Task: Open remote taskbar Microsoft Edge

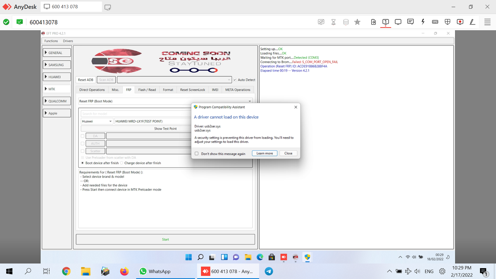Action: click(x=260, y=257)
